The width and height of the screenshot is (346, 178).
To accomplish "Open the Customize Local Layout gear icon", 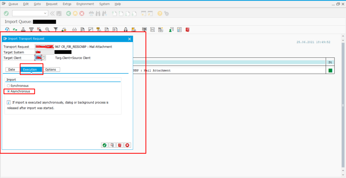I will pyautogui.click(x=167, y=14).
